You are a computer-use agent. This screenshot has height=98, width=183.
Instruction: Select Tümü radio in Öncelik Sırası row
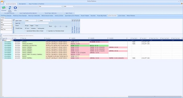tap(26, 28)
